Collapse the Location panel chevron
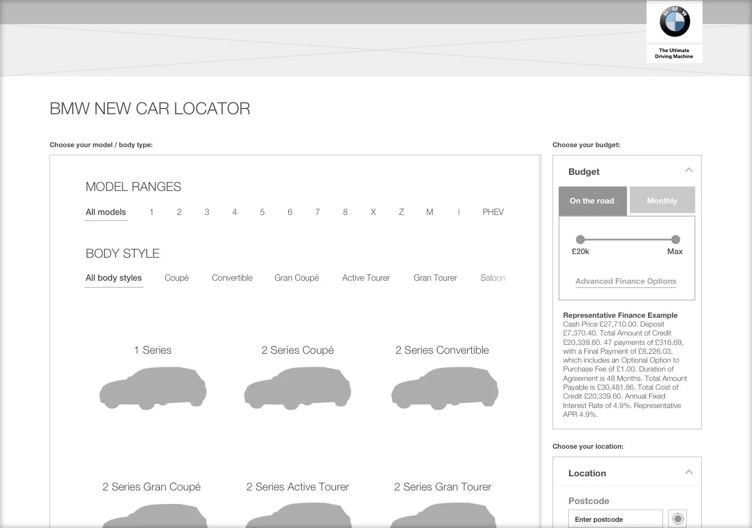 pyautogui.click(x=689, y=472)
